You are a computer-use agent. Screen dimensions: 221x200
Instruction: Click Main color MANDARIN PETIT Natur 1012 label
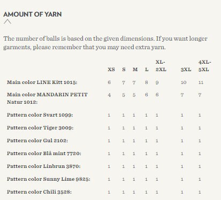coord(47,98)
